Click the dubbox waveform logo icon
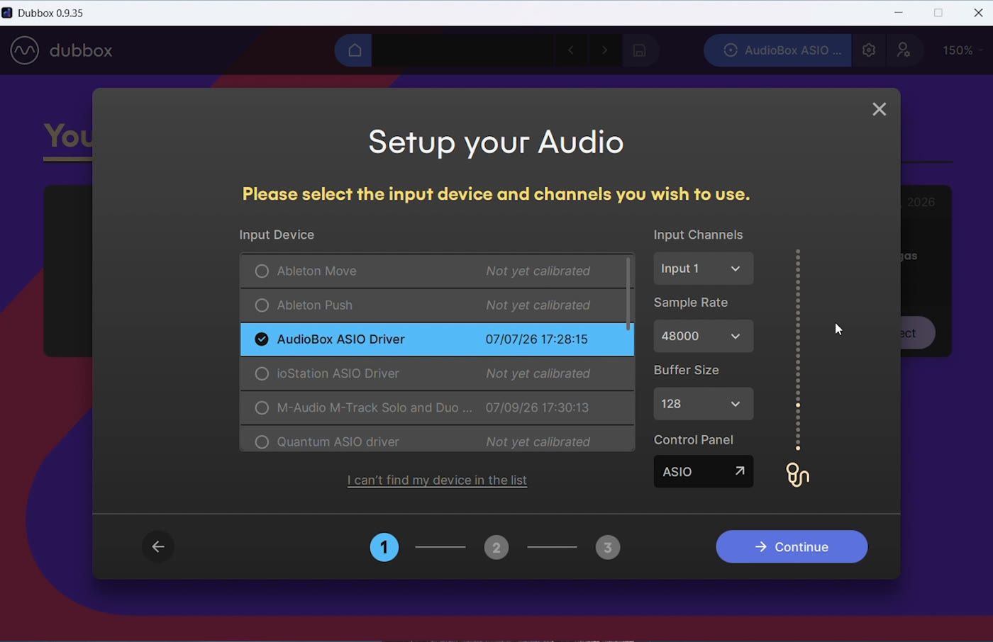 pos(25,50)
